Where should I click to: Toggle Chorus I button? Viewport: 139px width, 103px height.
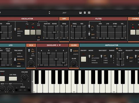tap(133, 32)
